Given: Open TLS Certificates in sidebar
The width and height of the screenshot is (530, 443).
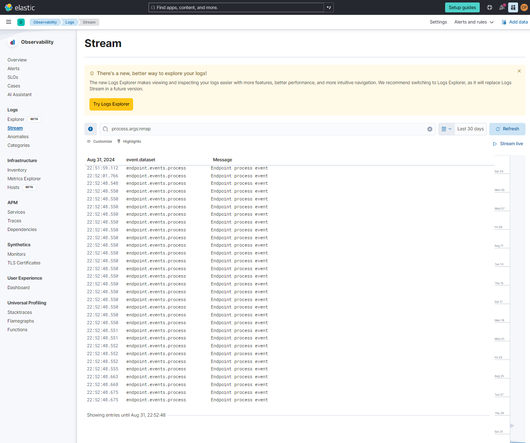Looking at the screenshot, I should coord(24,263).
